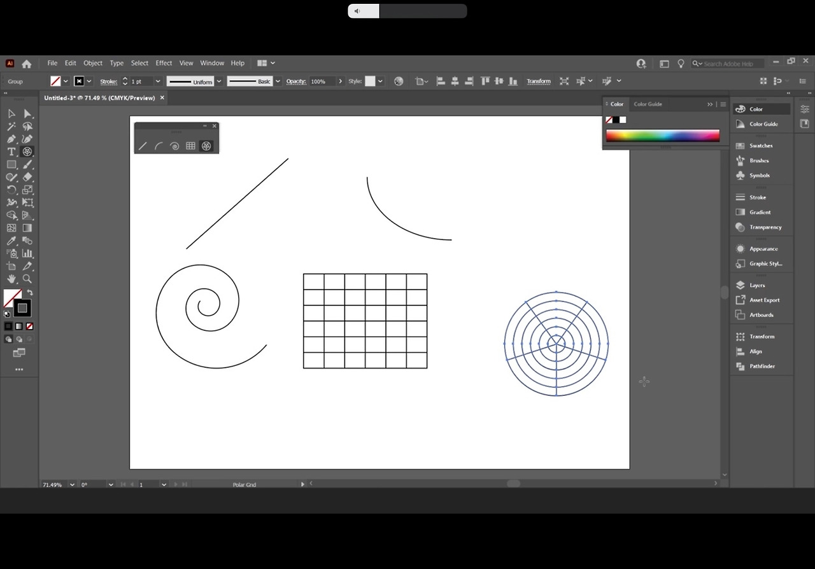The height and width of the screenshot is (569, 815).
Task: Pick the Rectangular Grid tool in floating panel
Action: click(x=190, y=146)
